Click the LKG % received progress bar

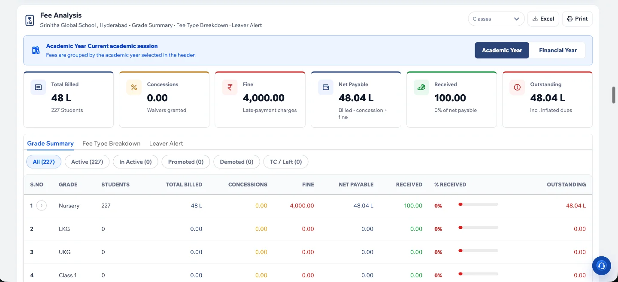(478, 227)
